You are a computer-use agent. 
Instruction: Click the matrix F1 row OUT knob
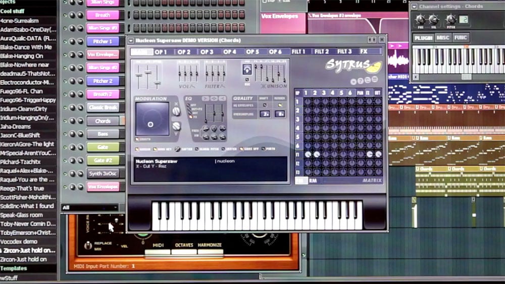378,155
